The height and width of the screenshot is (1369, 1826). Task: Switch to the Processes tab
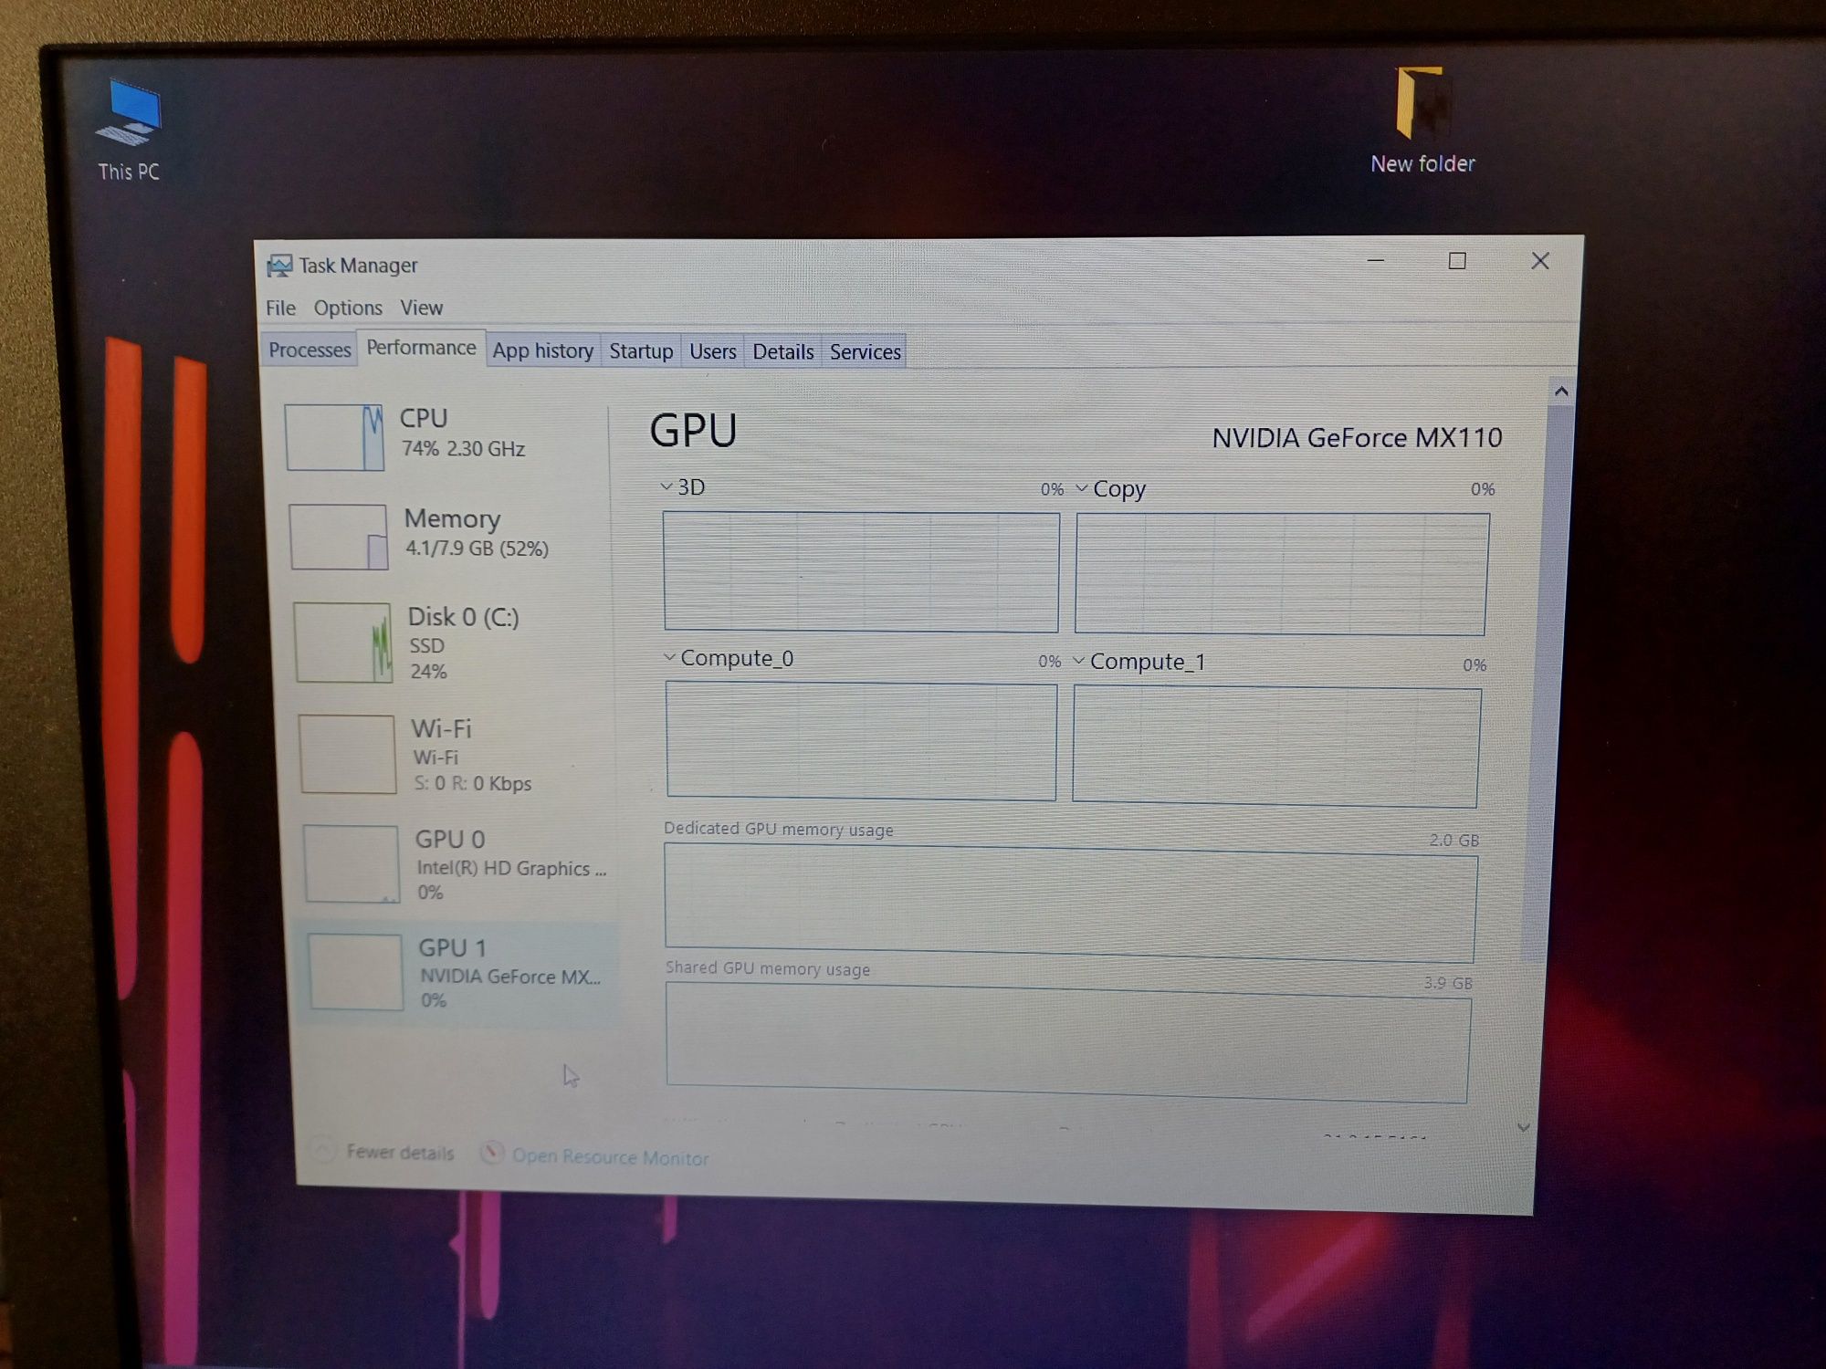(x=310, y=350)
